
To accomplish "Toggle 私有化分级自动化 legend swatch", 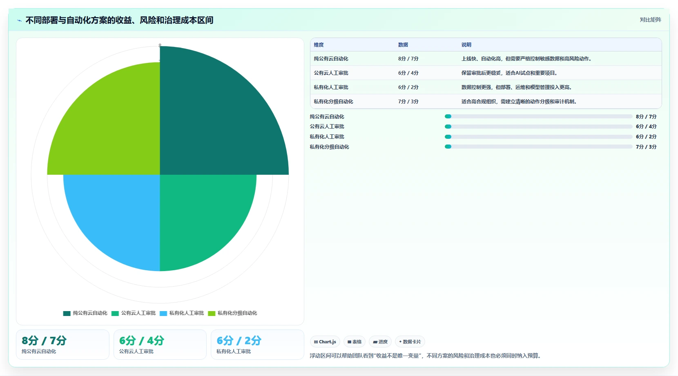I will (x=212, y=314).
